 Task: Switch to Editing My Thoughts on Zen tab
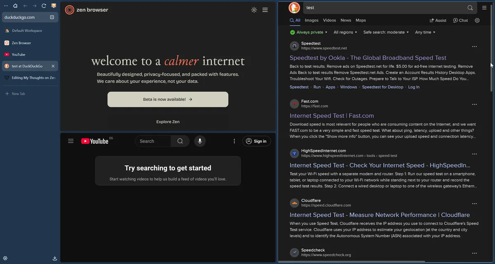(x=30, y=77)
